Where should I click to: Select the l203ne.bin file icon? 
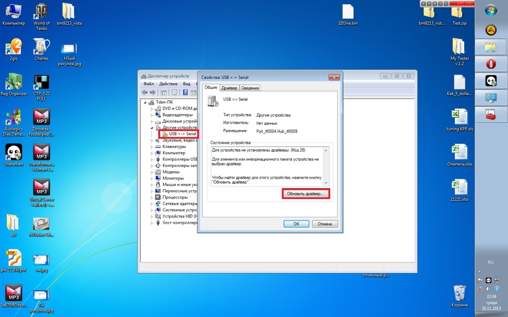click(x=348, y=14)
